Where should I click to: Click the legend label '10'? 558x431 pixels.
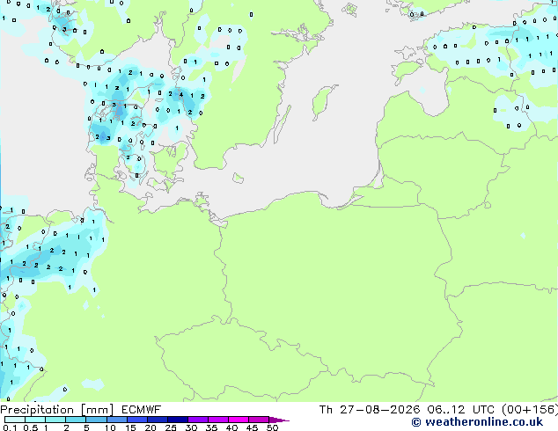[110, 427]
